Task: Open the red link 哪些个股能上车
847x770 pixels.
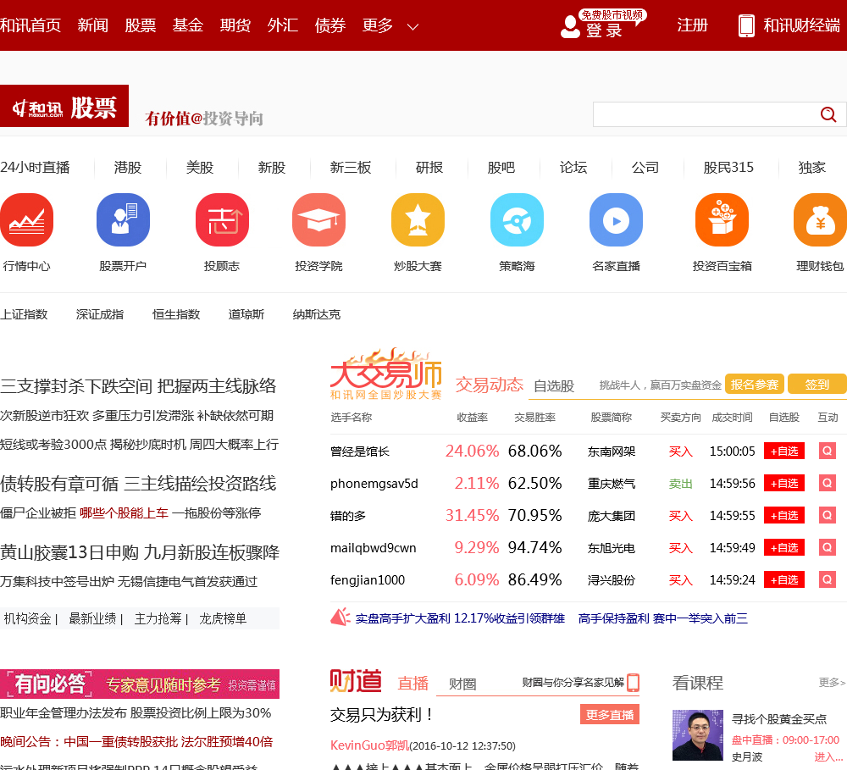Action: point(124,512)
